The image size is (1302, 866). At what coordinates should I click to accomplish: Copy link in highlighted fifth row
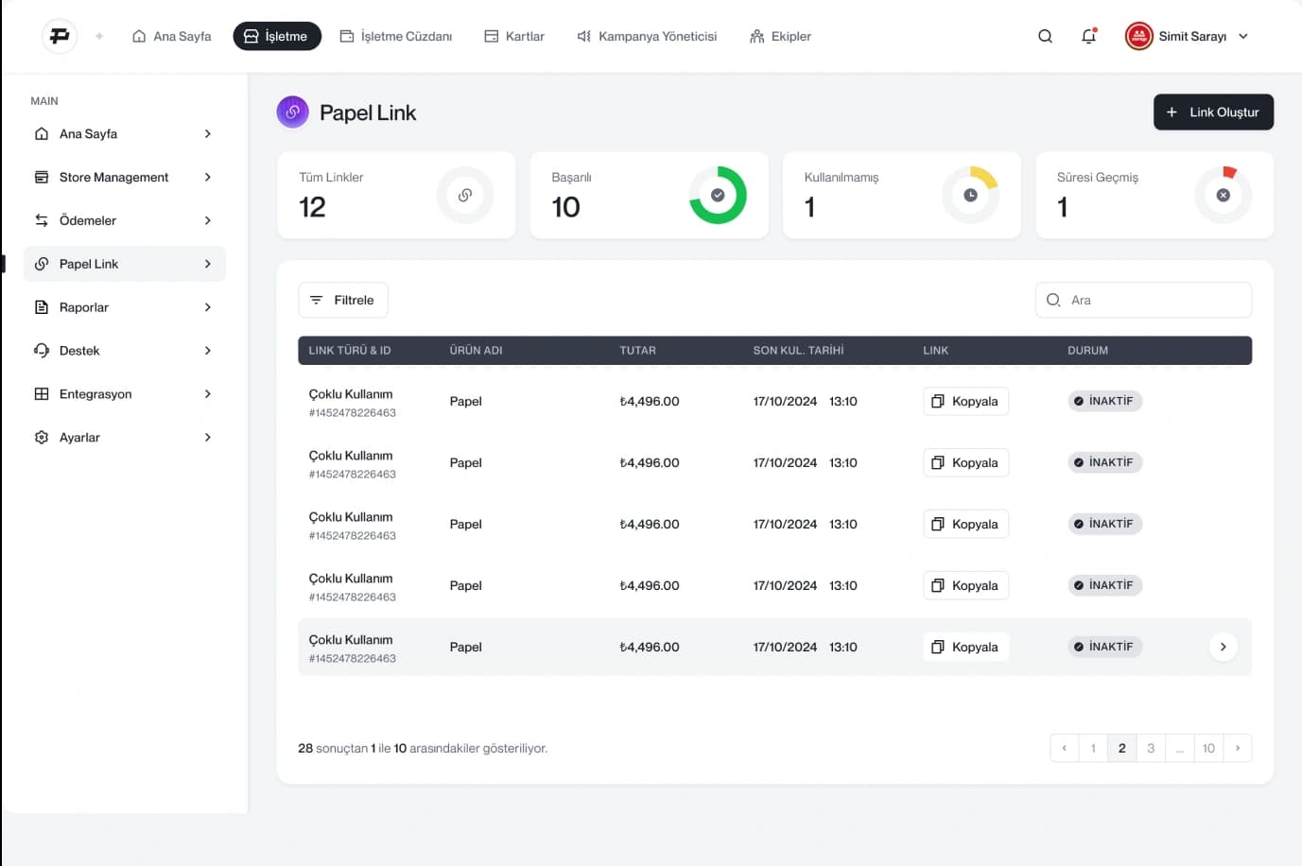click(965, 647)
